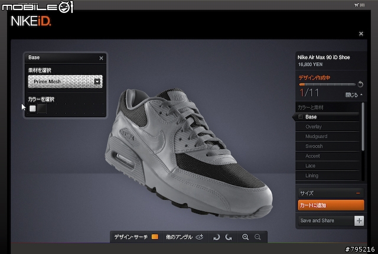Click the 16,800 YEN price text

click(310, 64)
